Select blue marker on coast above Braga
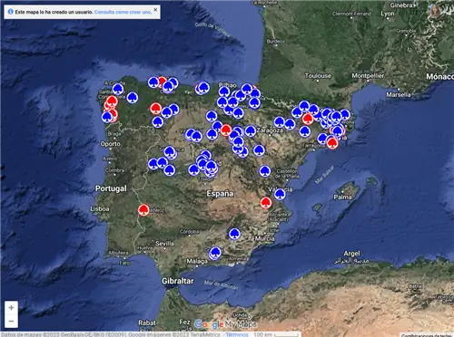This screenshot has width=454, height=337. click(107, 117)
